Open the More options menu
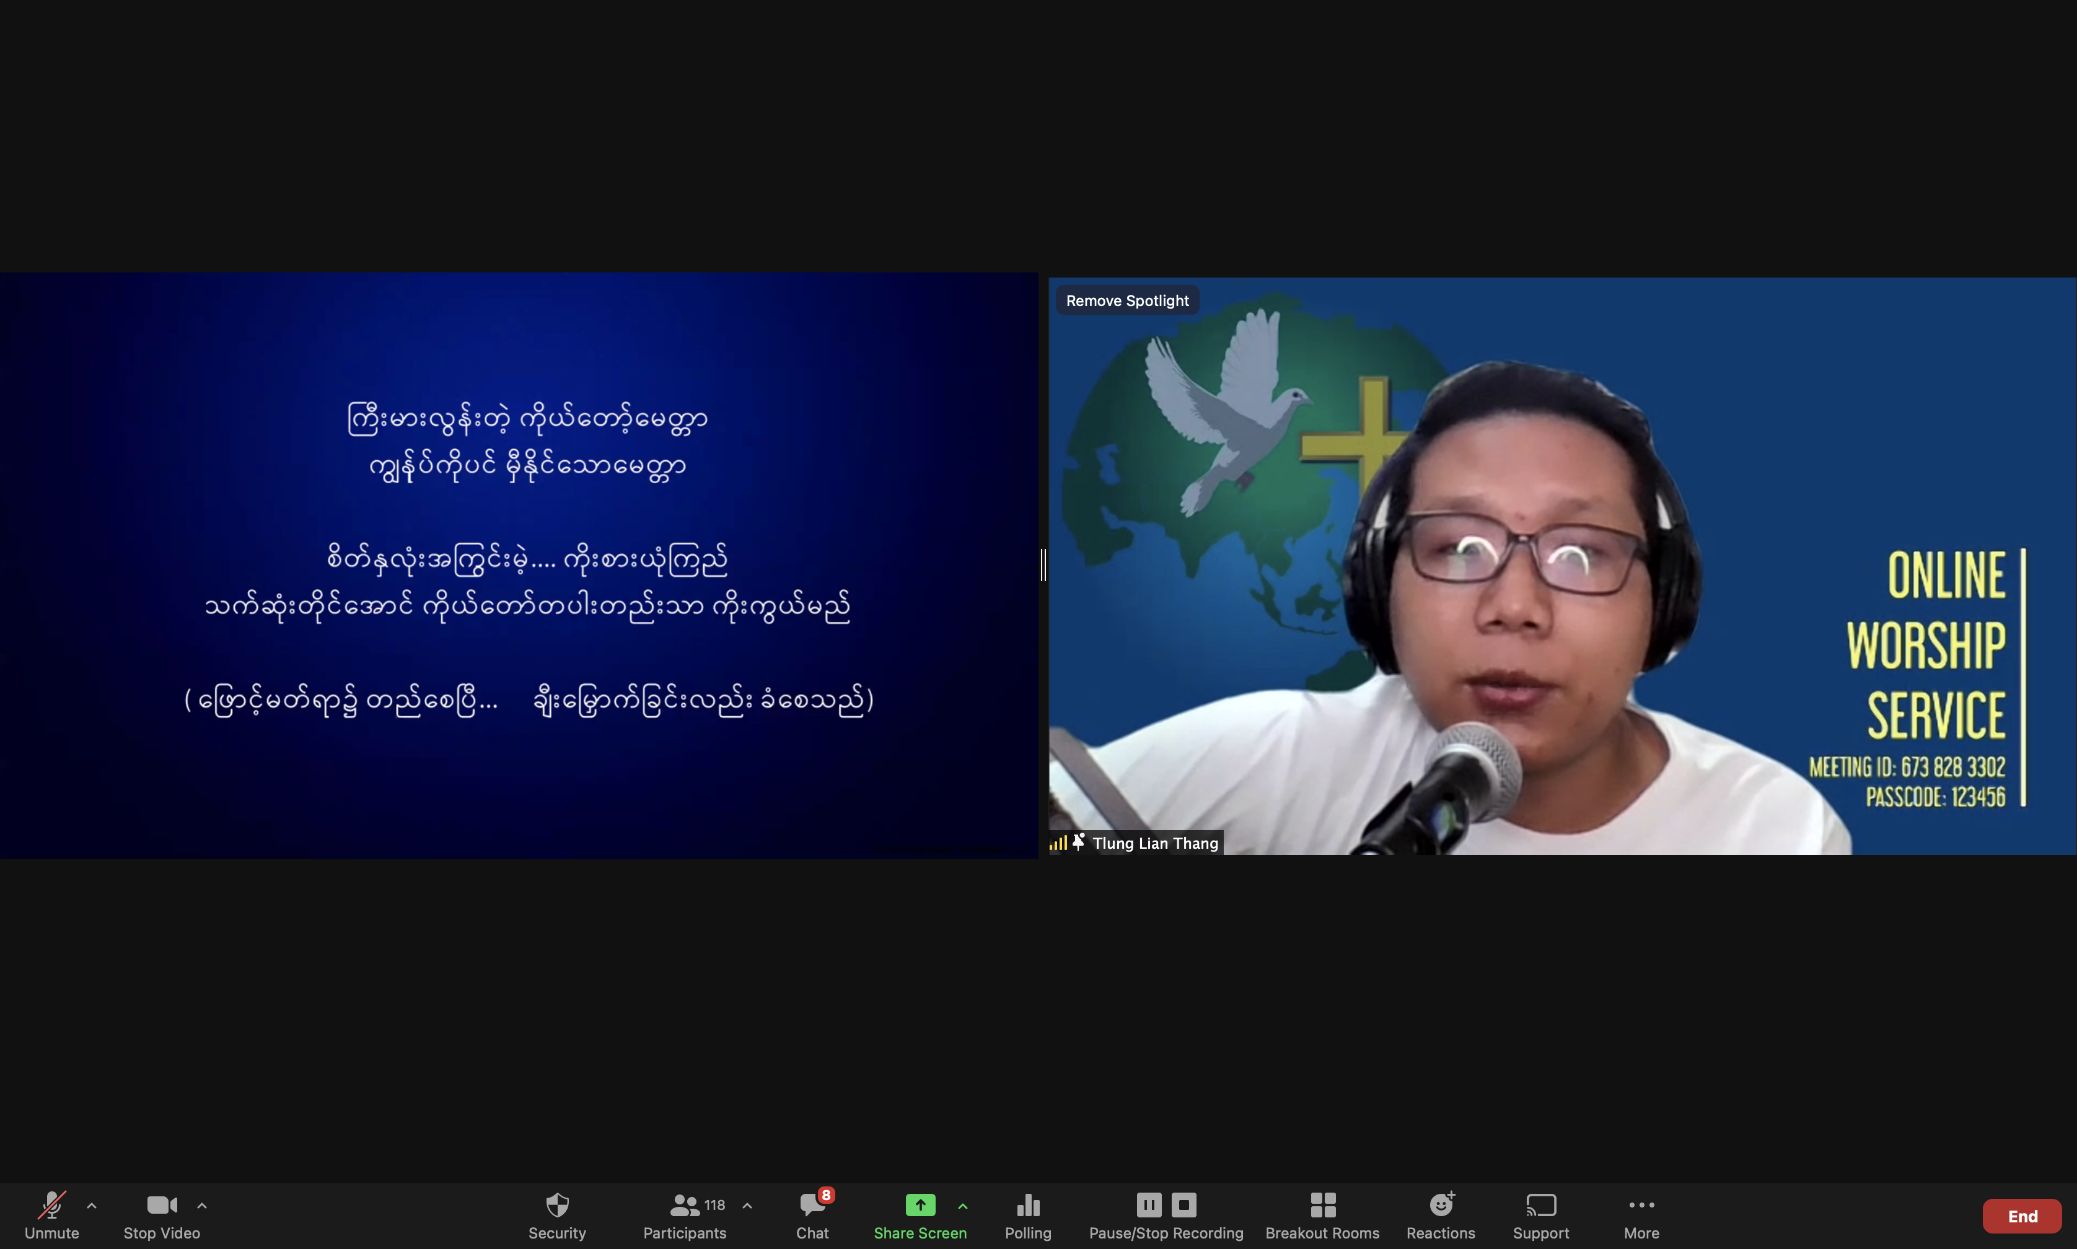Image resolution: width=2077 pixels, height=1249 pixels. point(1641,1214)
